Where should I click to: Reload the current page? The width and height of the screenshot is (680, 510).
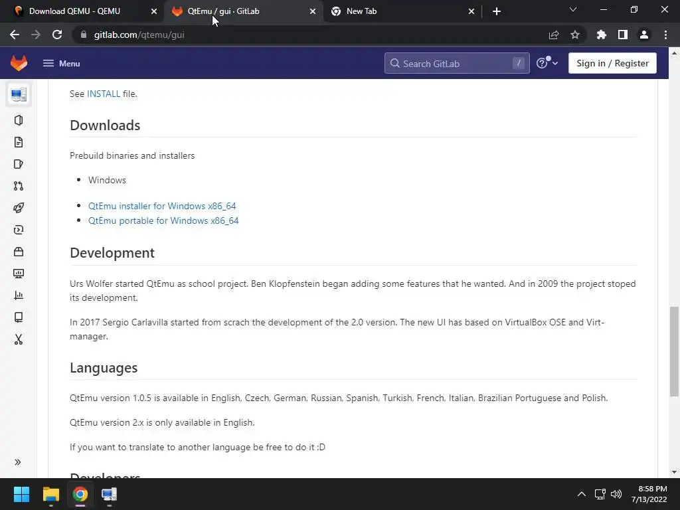point(57,35)
